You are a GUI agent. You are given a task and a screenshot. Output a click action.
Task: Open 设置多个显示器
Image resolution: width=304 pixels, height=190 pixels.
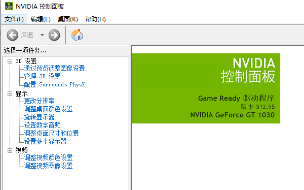click(x=46, y=141)
